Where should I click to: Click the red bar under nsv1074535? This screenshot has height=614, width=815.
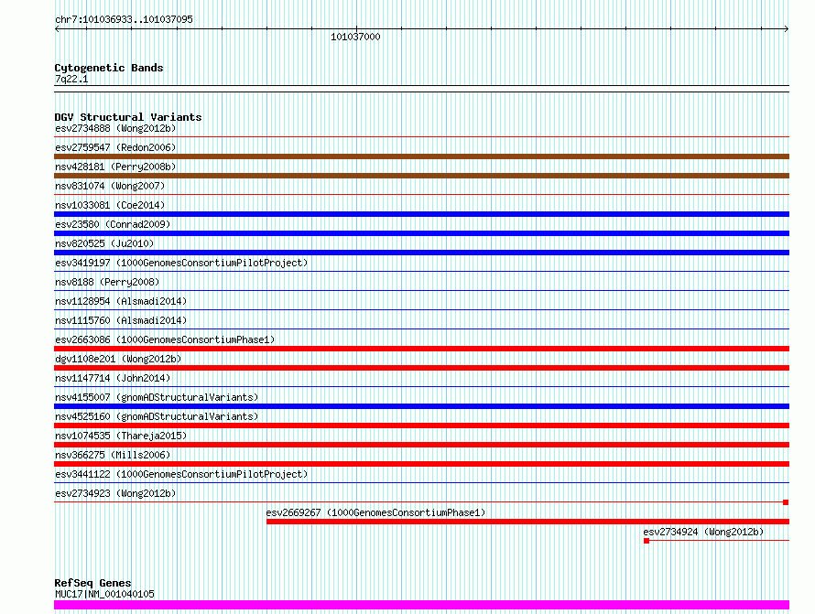pos(421,445)
